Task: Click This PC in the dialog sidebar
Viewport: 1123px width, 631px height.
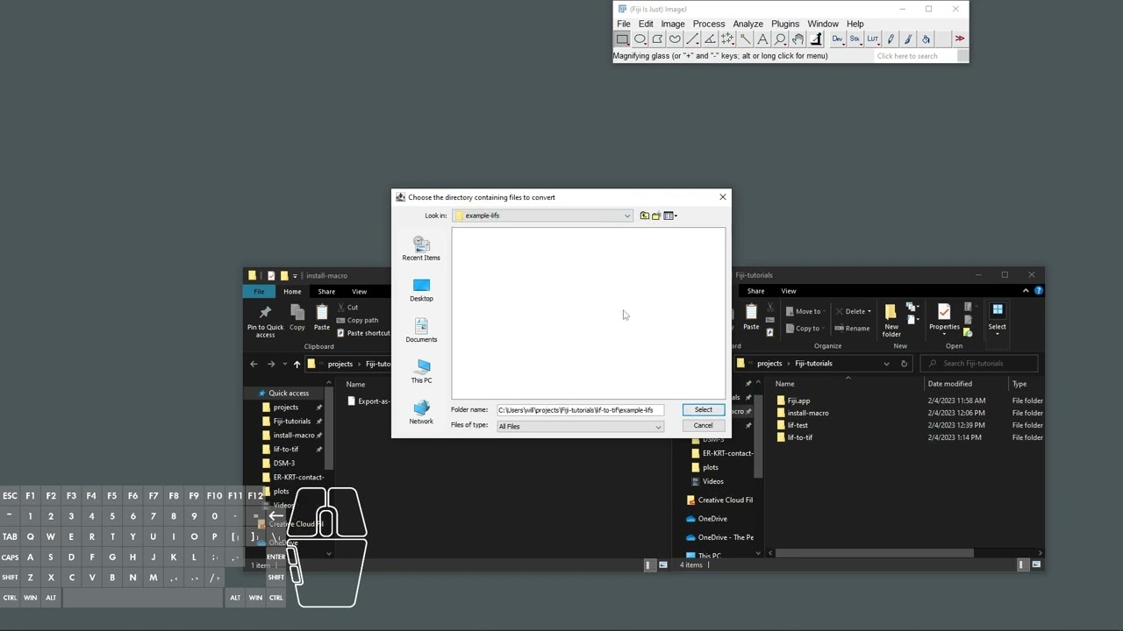Action: coord(421,372)
